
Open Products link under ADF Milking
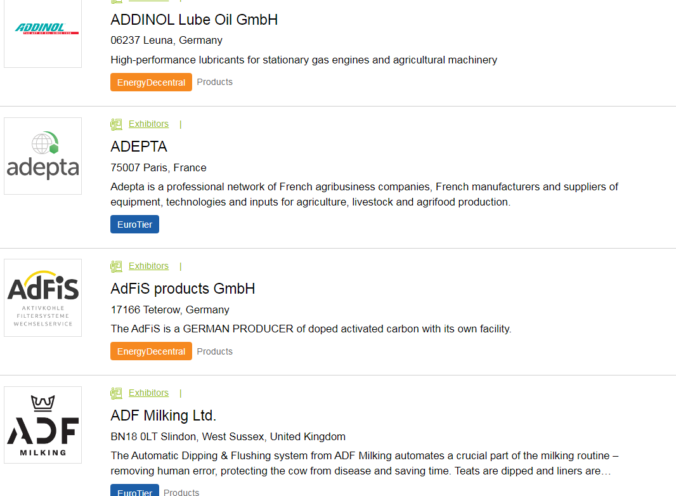tap(181, 492)
